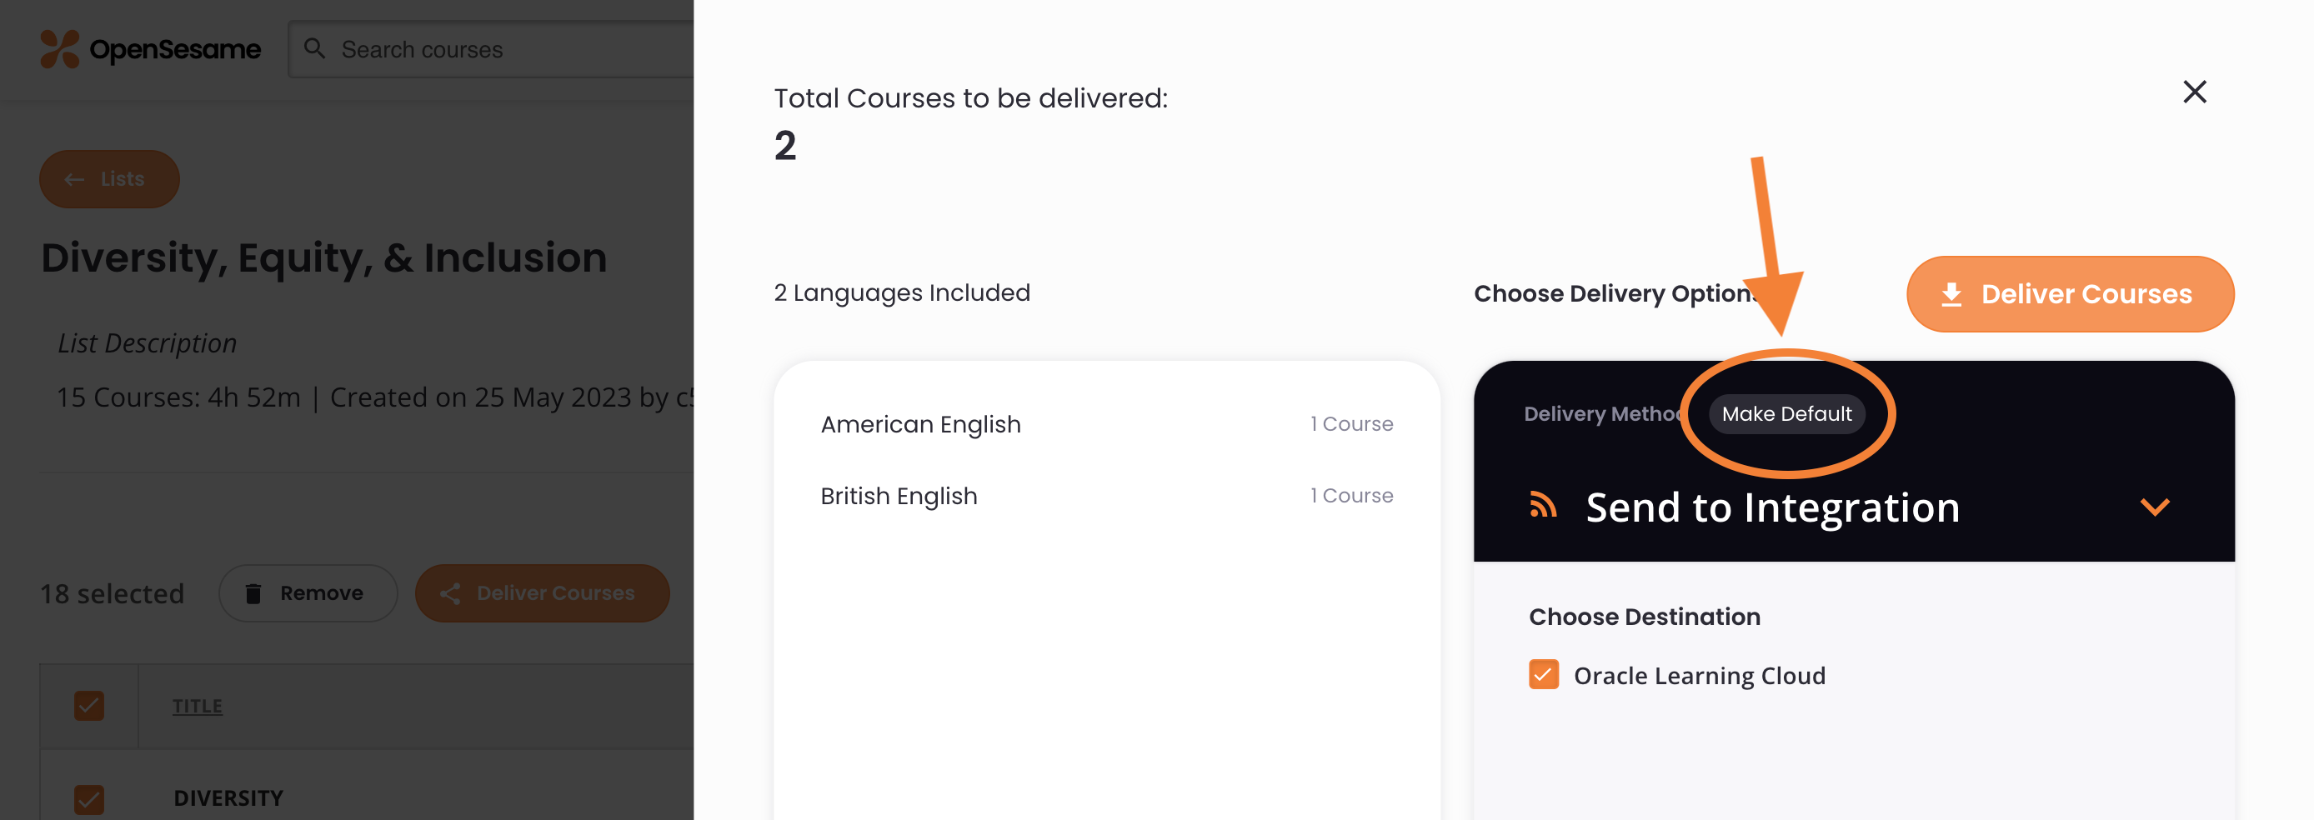2314x820 pixels.
Task: Expand the delivery method chevron
Action: 2154,507
